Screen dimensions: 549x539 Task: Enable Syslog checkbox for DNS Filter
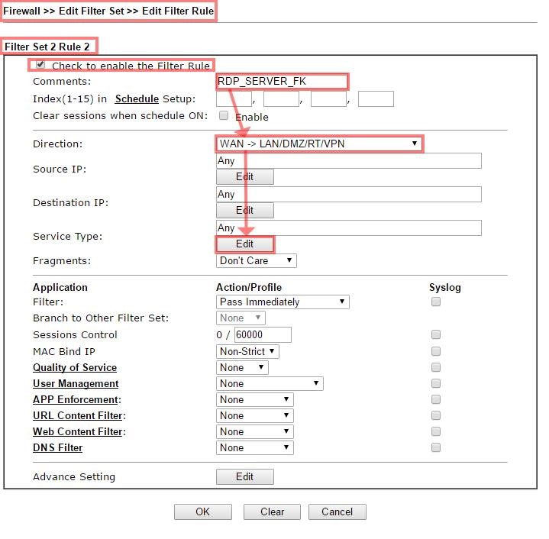click(436, 448)
